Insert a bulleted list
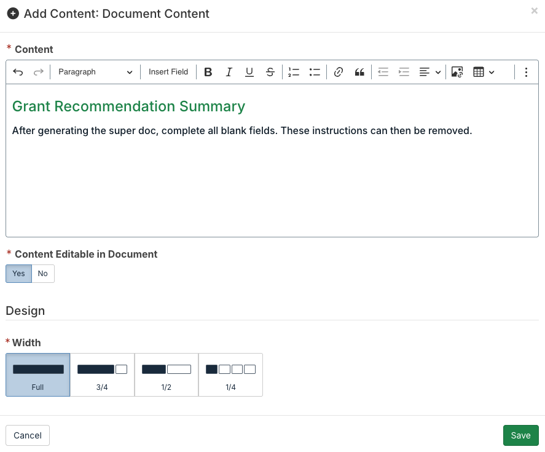The height and width of the screenshot is (452, 545). (x=315, y=72)
